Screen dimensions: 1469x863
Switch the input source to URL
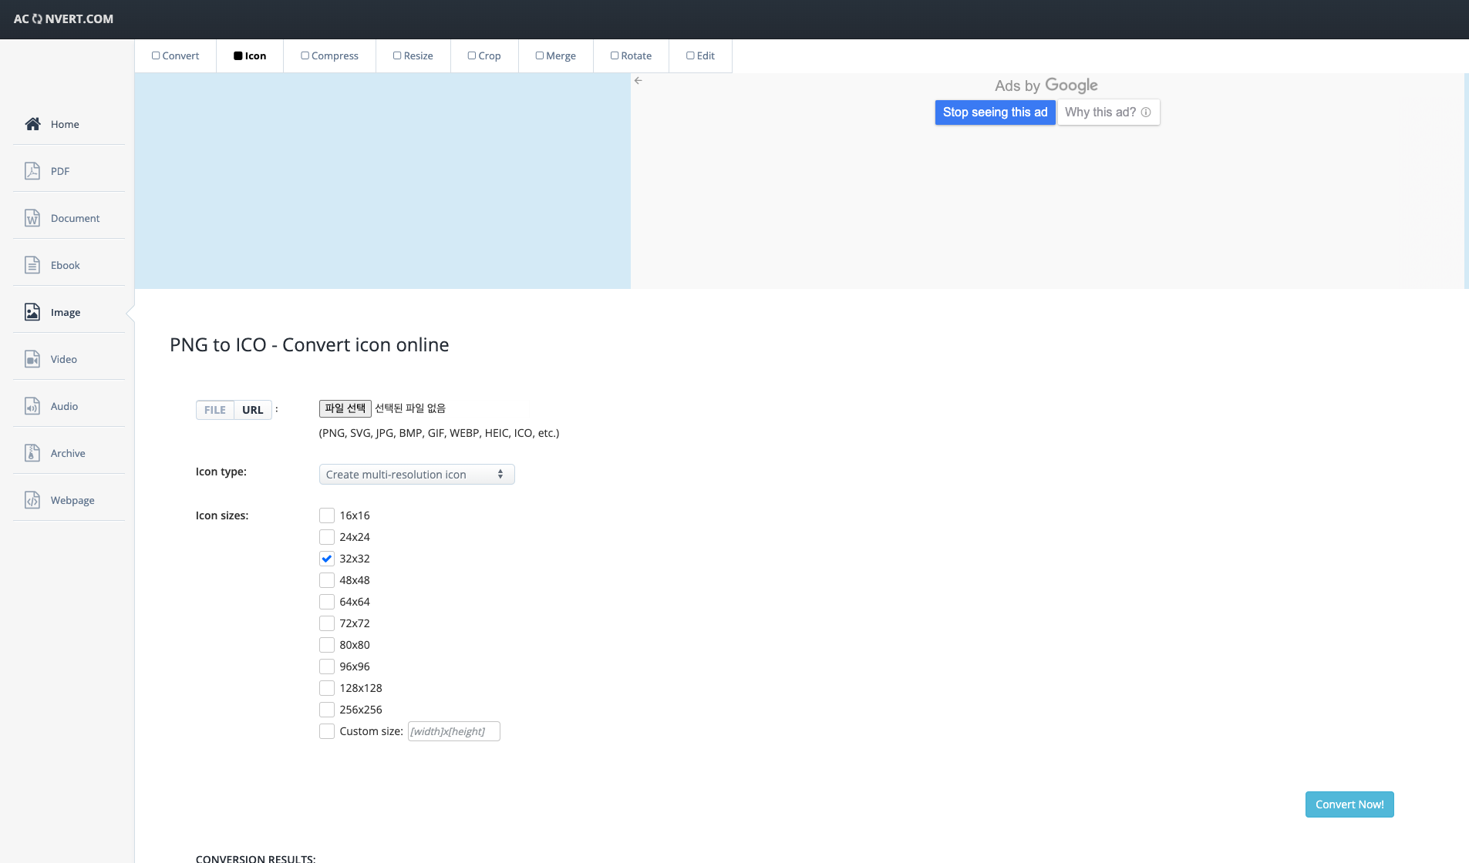click(252, 410)
